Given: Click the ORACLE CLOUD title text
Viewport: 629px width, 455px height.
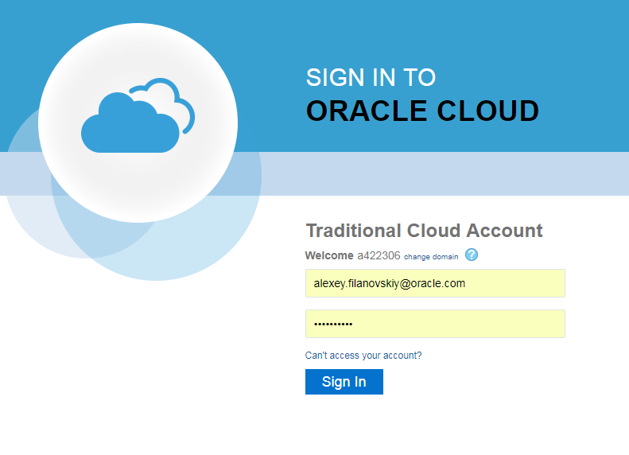Looking at the screenshot, I should 423,111.
